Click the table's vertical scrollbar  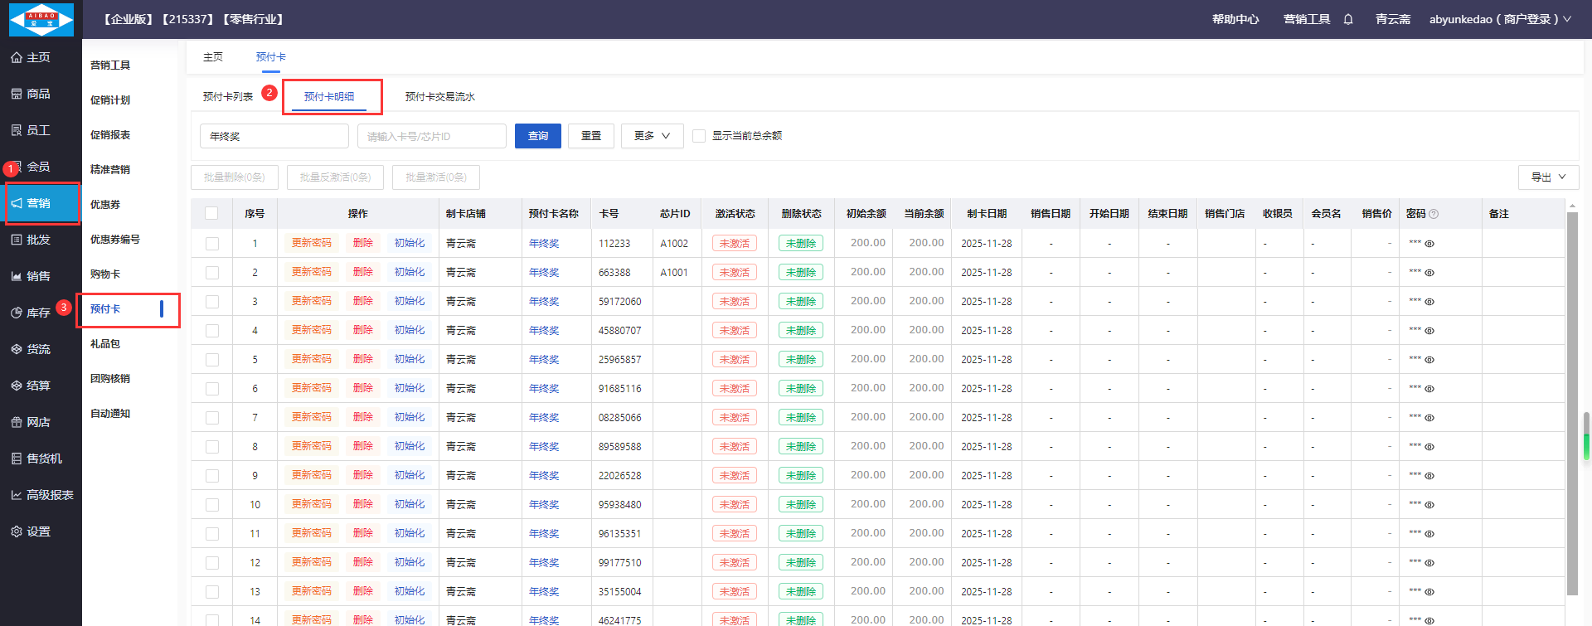point(1572,398)
